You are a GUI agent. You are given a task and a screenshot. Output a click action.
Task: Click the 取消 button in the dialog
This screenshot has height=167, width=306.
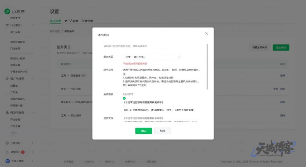coord(163,131)
